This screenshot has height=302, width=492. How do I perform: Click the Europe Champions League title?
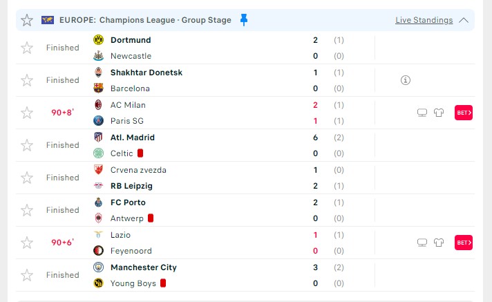tap(145, 20)
